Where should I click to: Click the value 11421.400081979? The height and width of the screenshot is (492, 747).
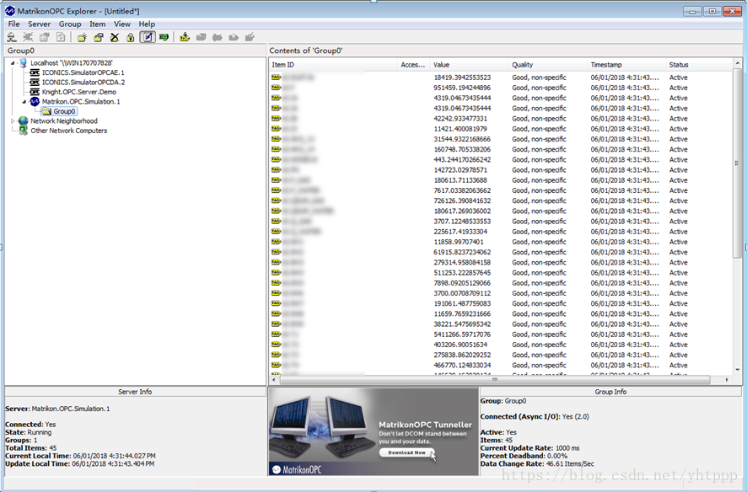tap(460, 129)
